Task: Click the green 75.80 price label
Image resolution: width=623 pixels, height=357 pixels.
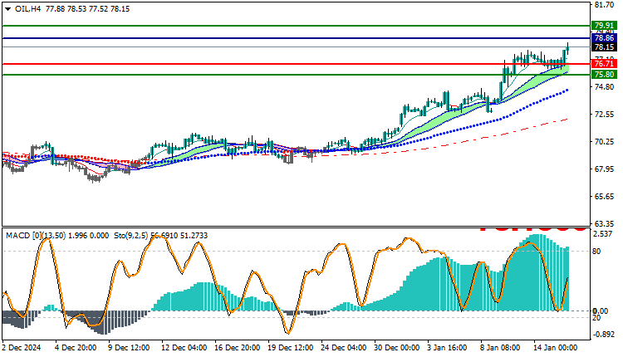Action: pos(604,74)
